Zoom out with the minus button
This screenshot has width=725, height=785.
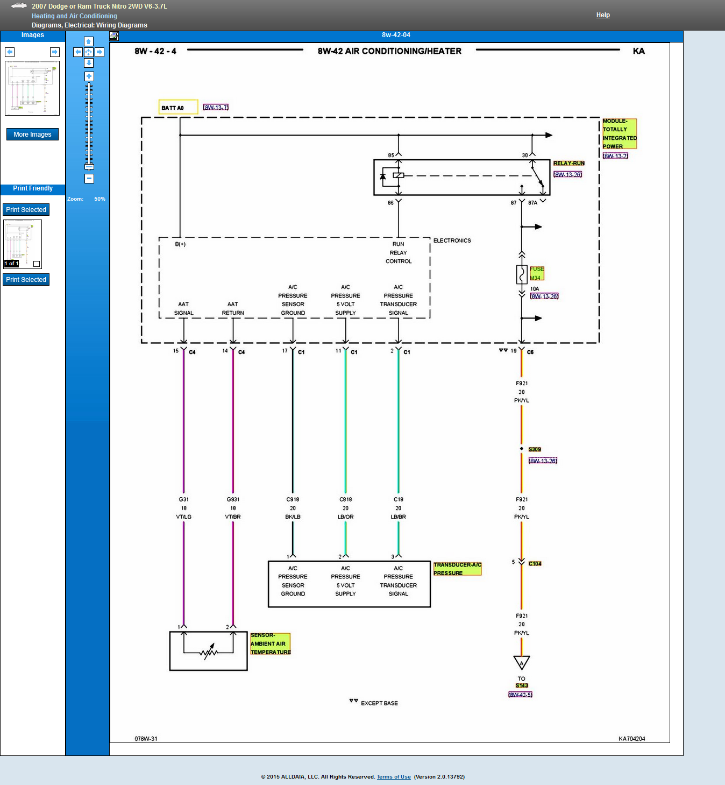coord(89,179)
